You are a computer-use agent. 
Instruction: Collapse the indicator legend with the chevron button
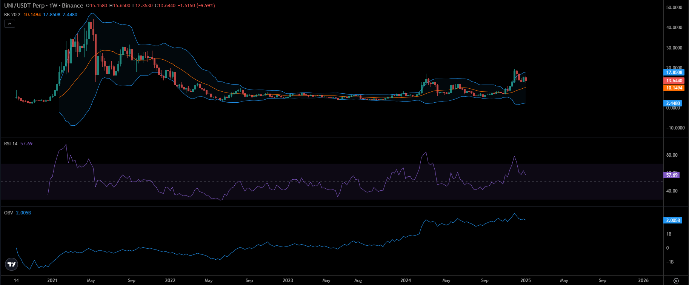[9, 24]
